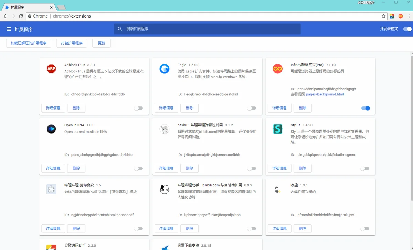Turn off developer mode toggle
The image size is (413, 250).
coord(407,29)
